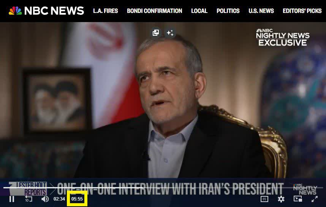Rewind the video 10 seconds
Viewport: 326px width, 207px height.
[28, 199]
